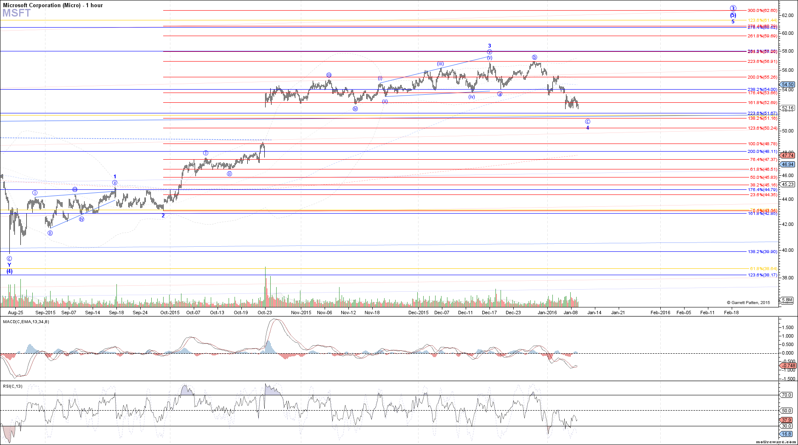Click the 123.6%(50.24) Fibonacci label
Image resolution: width=798 pixels, height=445 pixels.
point(762,128)
